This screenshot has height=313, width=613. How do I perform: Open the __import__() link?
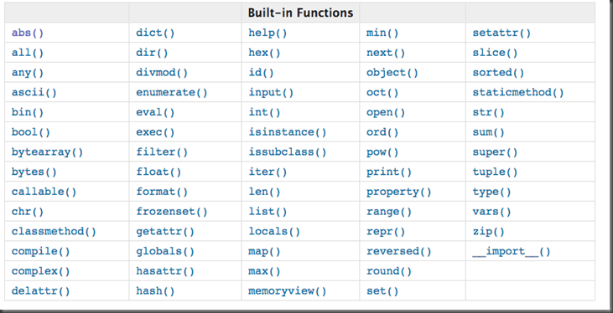(x=512, y=252)
